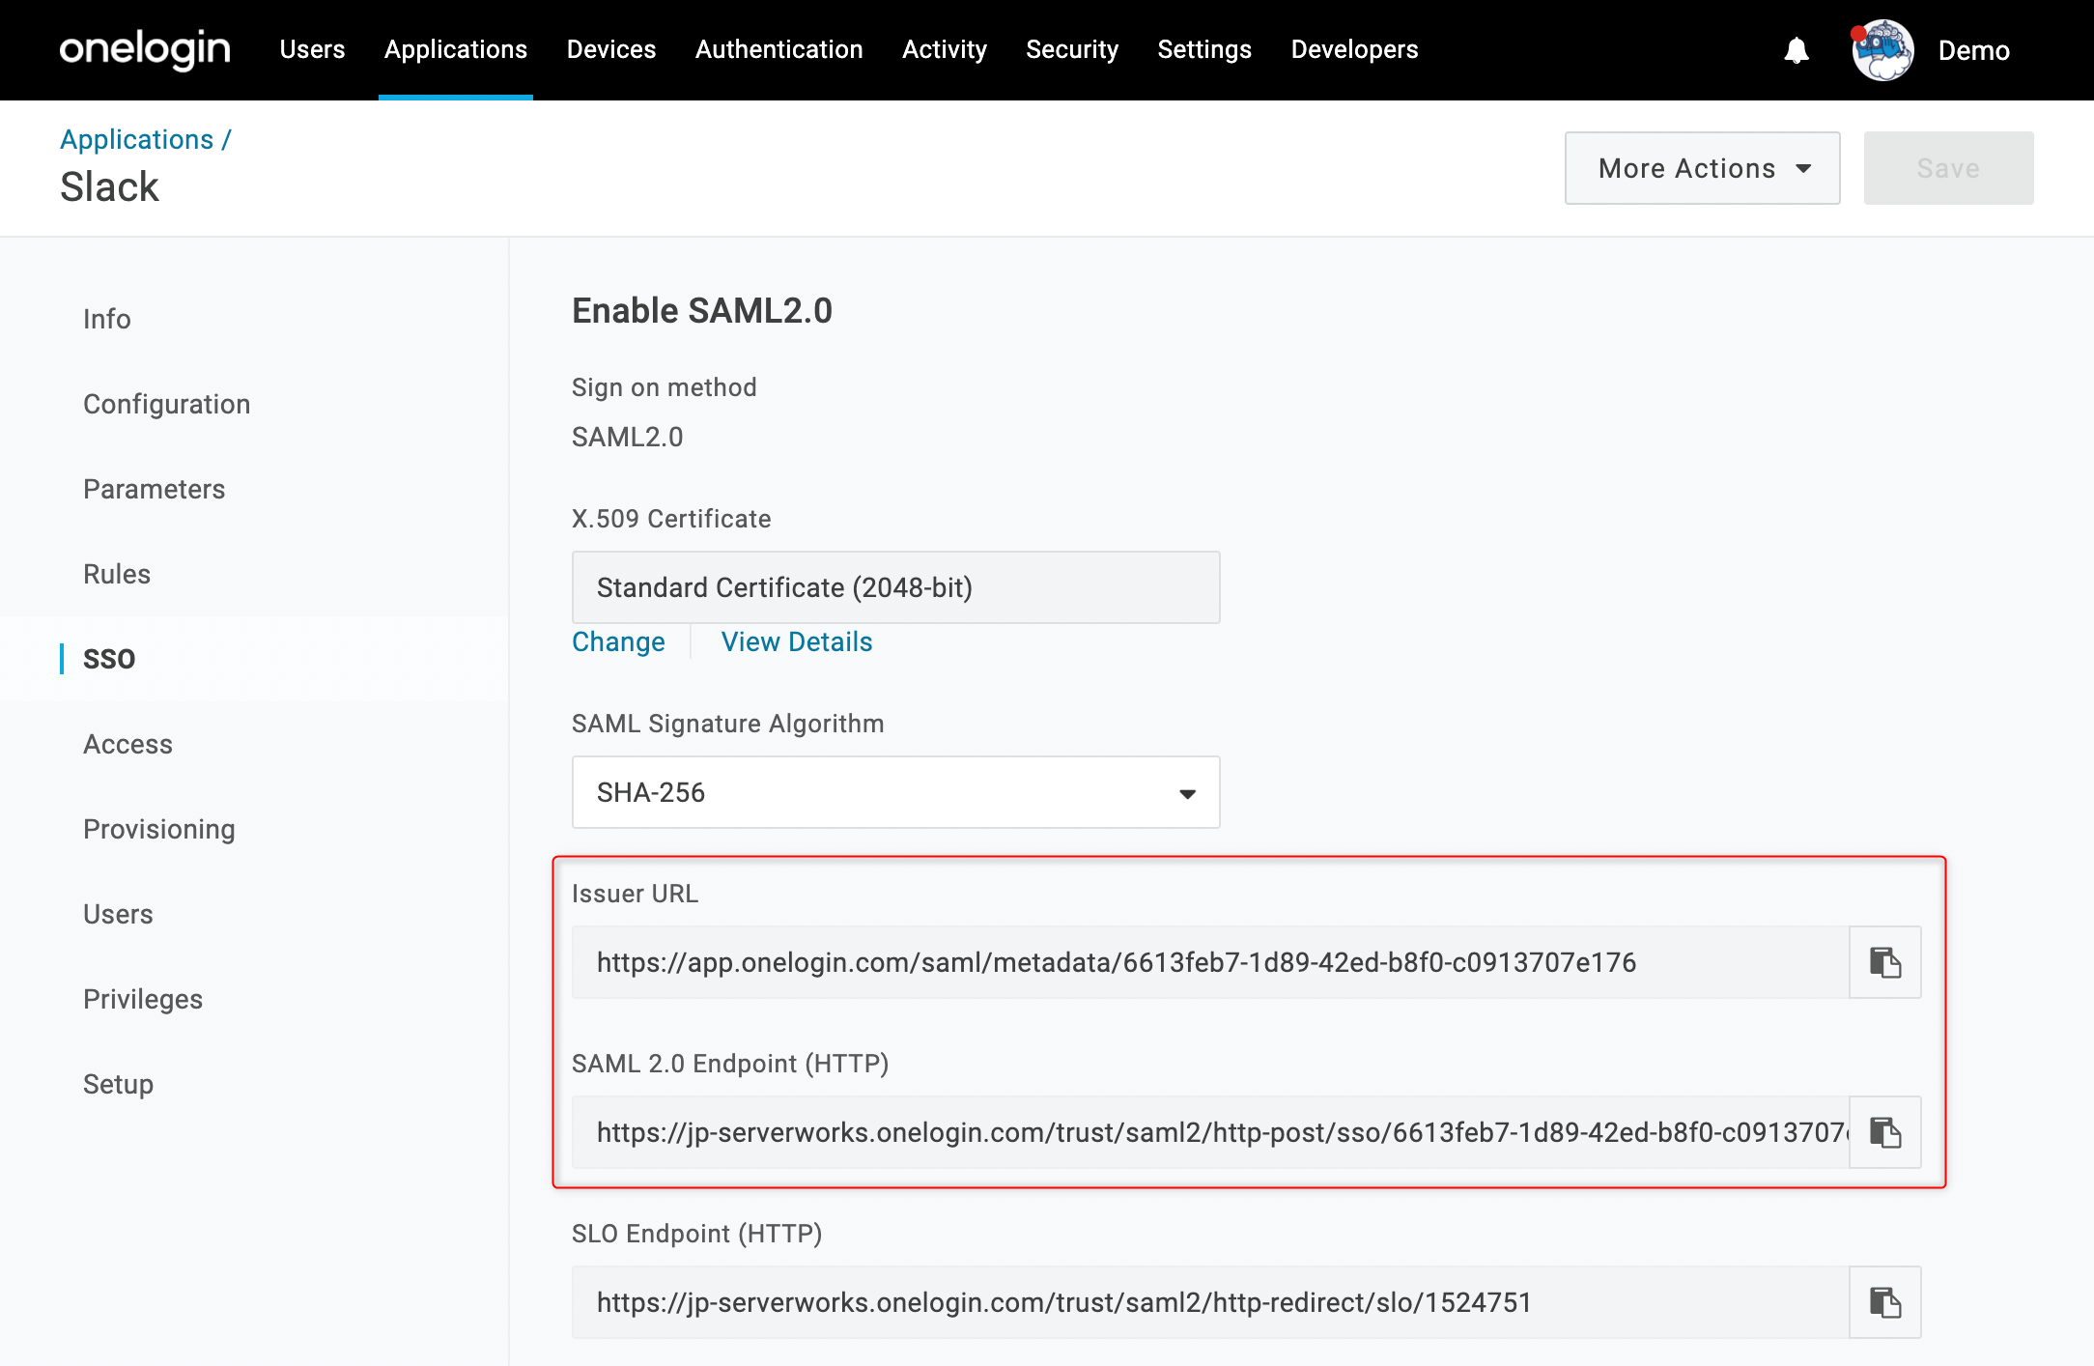Image resolution: width=2094 pixels, height=1366 pixels.
Task: Switch to the Configuration tab
Action: (x=166, y=404)
